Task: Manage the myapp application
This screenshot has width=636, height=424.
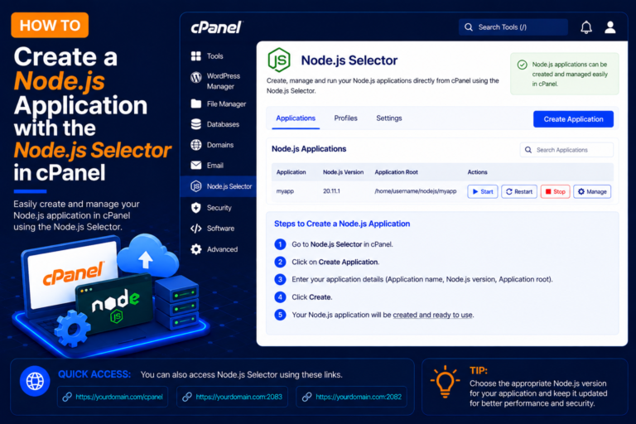Action: pos(592,191)
